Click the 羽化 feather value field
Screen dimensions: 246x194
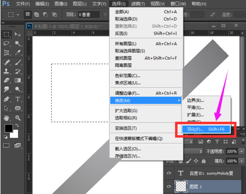pos(89,15)
